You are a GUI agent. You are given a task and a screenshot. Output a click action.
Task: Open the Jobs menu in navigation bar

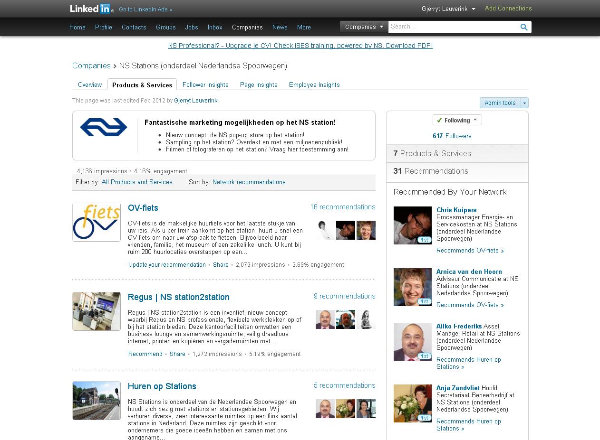pos(192,28)
